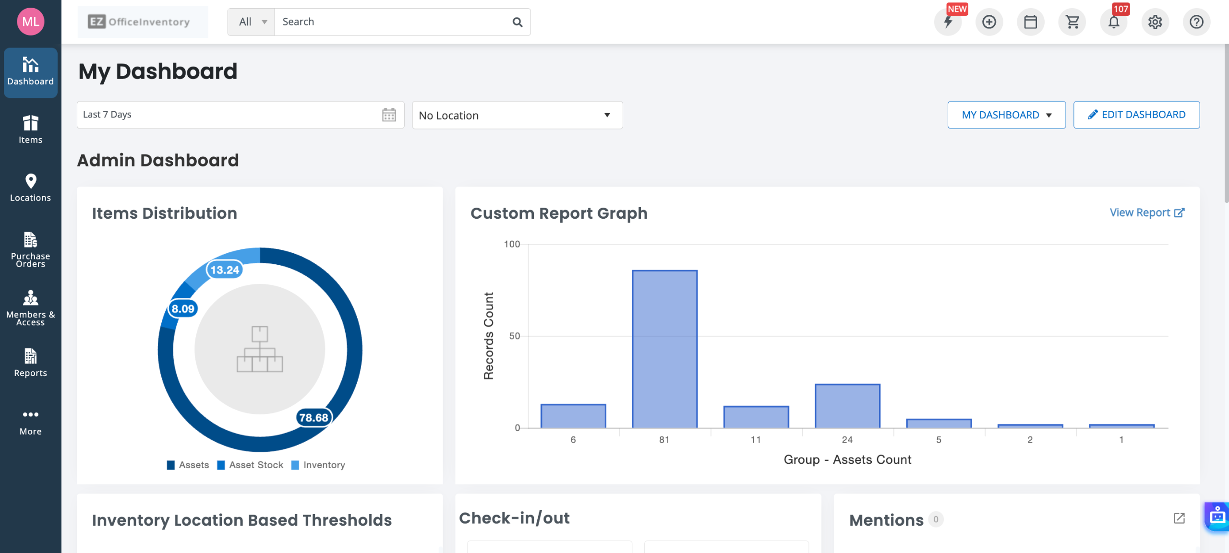Image resolution: width=1229 pixels, height=553 pixels.
Task: Open the chatbot assistant icon
Action: [1217, 517]
